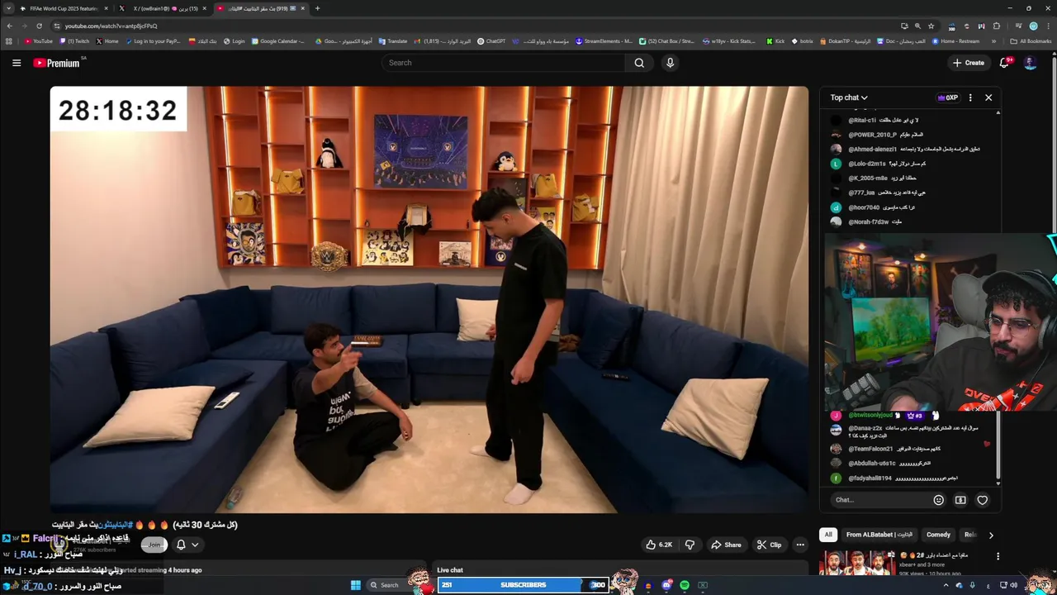Select the All filter chip
This screenshot has width=1057, height=595.
(828, 535)
